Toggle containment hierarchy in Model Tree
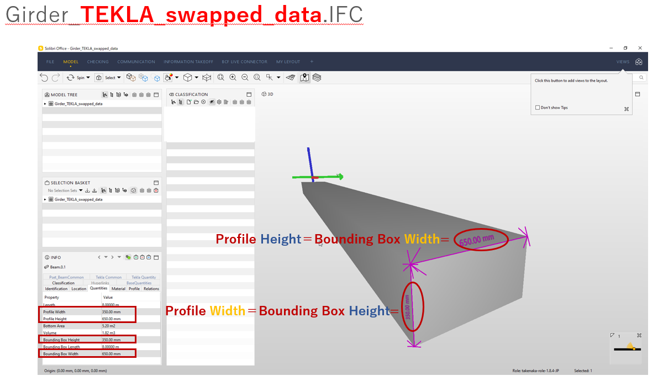Screen dimensions: 663x381 (105, 95)
